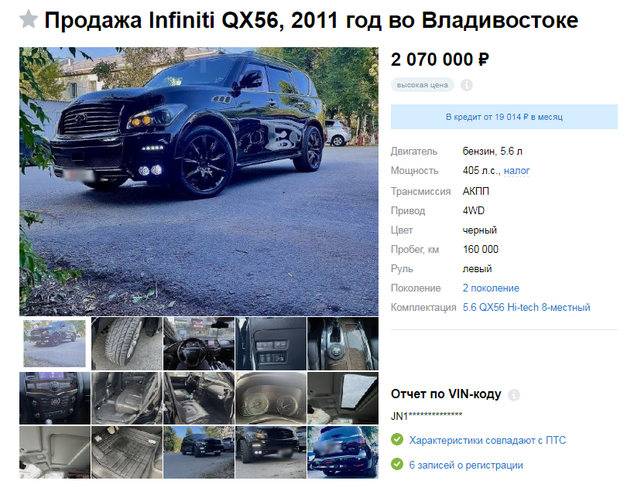Image resolution: width=627 pixels, height=491 pixels.
Task: Open the main Infiniti QX56 photo
Action: point(199,182)
